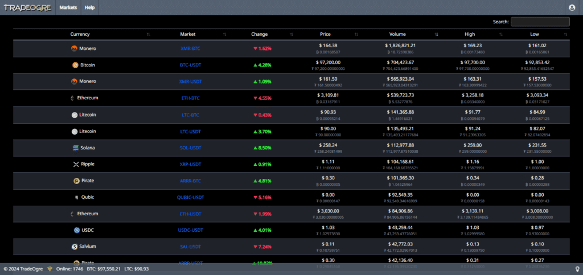Open the XMR-BTC market link

[190, 49]
